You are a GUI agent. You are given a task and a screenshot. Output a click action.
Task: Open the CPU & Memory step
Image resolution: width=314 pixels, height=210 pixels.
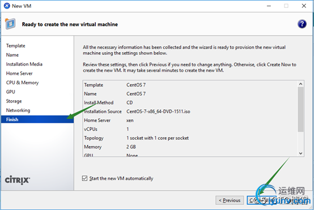pos(22,83)
